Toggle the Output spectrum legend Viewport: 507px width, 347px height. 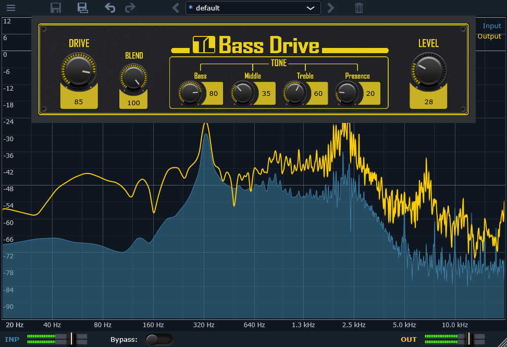point(489,36)
